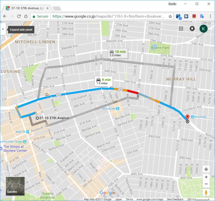215x201 pixels.
Task: Switch to Satellite view thumbnail
Action: point(15,186)
